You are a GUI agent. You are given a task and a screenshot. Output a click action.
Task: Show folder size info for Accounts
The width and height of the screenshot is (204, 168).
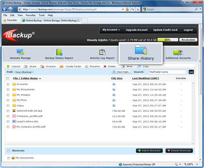(114, 84)
